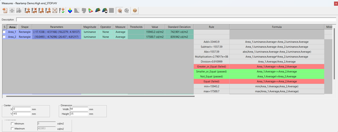Open the Operator cell of Area_1
This screenshot has height=132, width=338.
click(106, 32)
